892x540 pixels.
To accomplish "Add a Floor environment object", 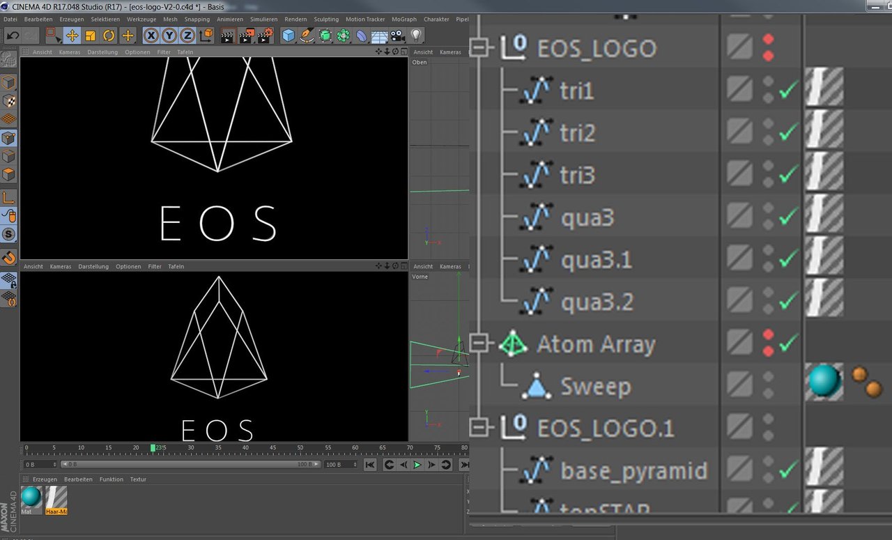I will tap(380, 35).
